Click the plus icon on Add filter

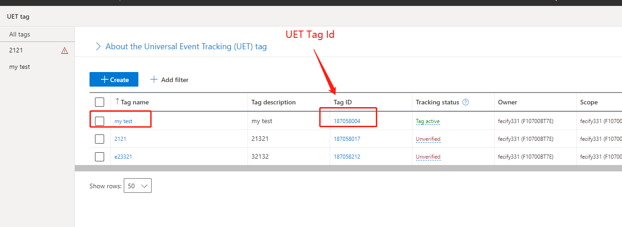[154, 79]
